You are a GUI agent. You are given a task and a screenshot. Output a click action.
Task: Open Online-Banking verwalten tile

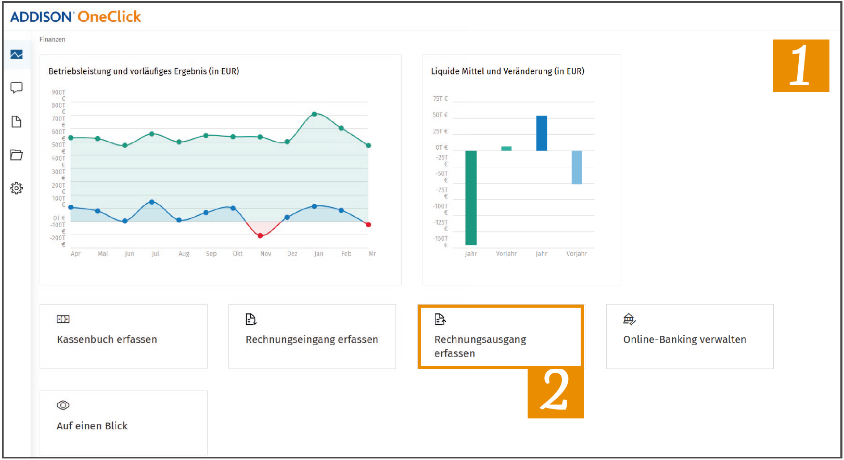(x=690, y=337)
